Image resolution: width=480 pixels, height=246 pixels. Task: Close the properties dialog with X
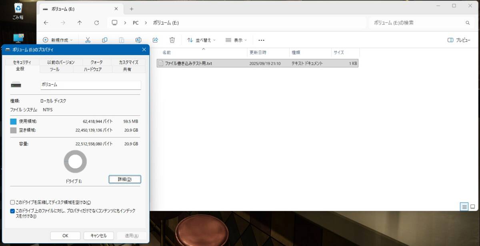click(144, 50)
